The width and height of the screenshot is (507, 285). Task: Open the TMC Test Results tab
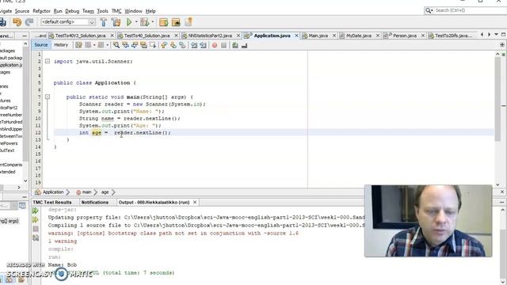coord(52,203)
